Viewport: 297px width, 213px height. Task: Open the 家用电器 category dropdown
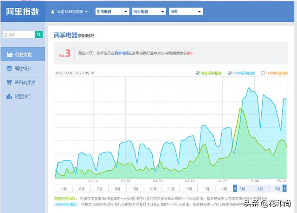(x=112, y=12)
